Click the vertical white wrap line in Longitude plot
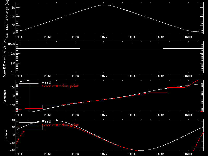Image resolution: width=208 pixels, height=156 pixels. click(29, 96)
